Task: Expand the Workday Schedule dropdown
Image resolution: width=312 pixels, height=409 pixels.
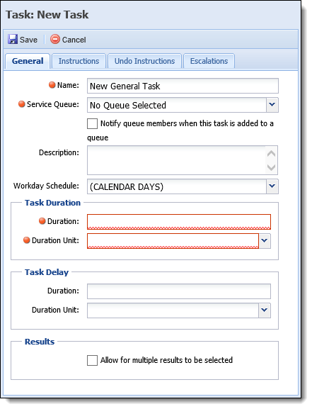Action: click(x=272, y=186)
